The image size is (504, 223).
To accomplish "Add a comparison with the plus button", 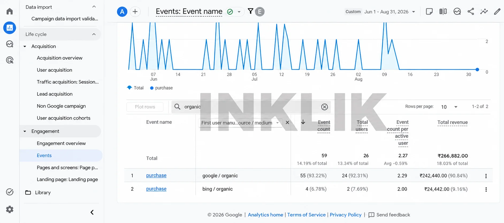I will pyautogui.click(x=135, y=12).
